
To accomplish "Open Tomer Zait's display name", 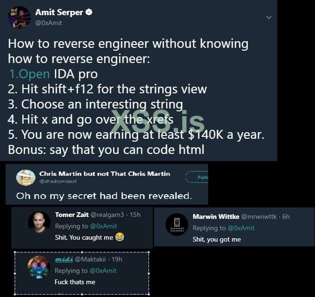I will [72, 215].
